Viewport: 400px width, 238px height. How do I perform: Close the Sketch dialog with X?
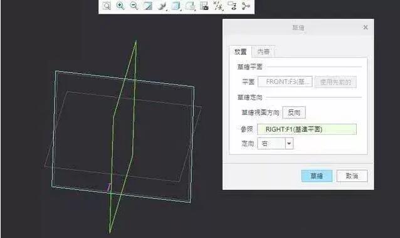[366, 27]
